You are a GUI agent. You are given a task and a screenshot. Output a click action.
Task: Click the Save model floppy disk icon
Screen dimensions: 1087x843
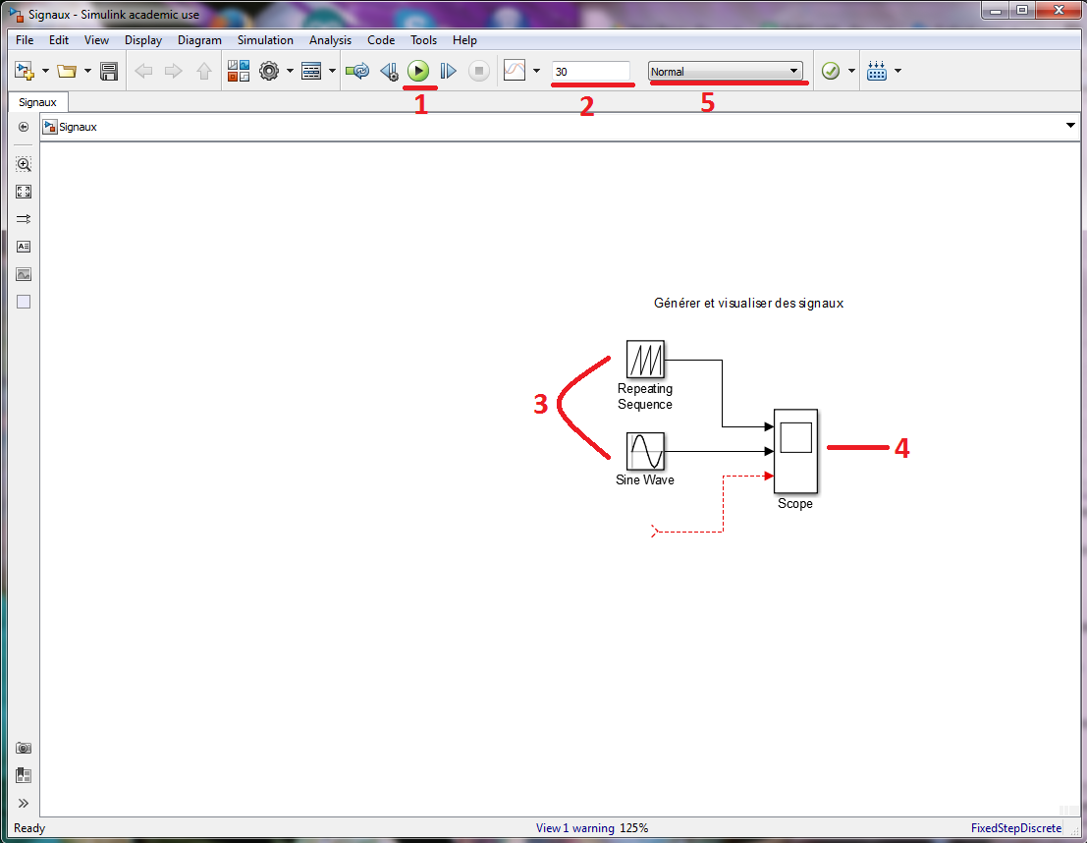pyautogui.click(x=109, y=71)
